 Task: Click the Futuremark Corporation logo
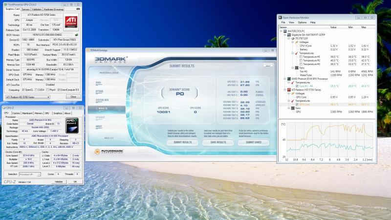coord(109,152)
